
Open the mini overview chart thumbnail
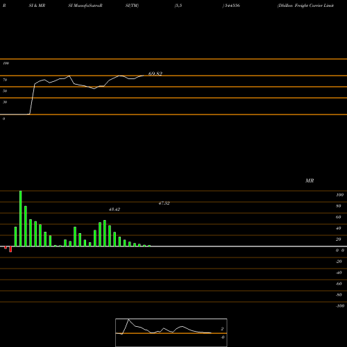(x=171, y=332)
